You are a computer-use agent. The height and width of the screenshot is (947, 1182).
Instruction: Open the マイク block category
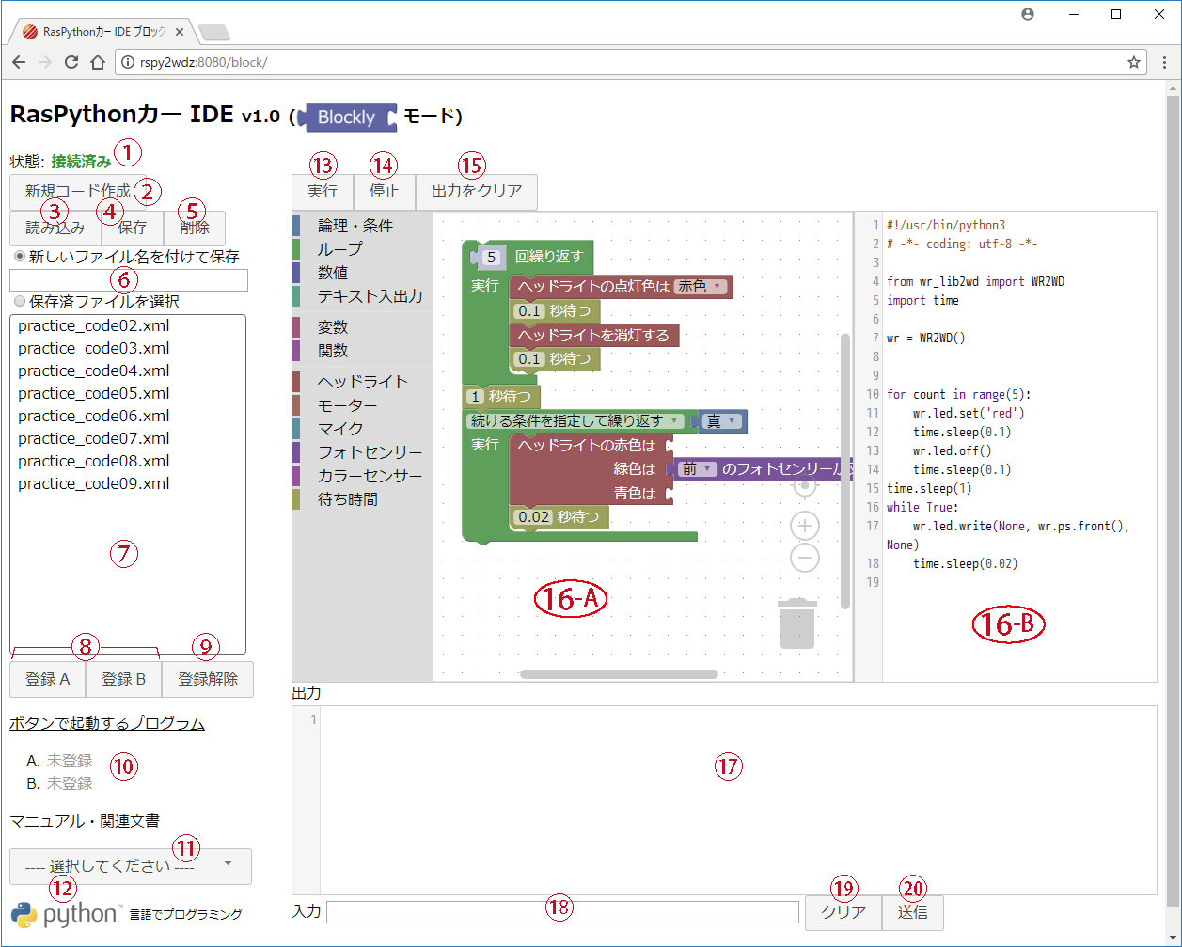tap(362, 429)
